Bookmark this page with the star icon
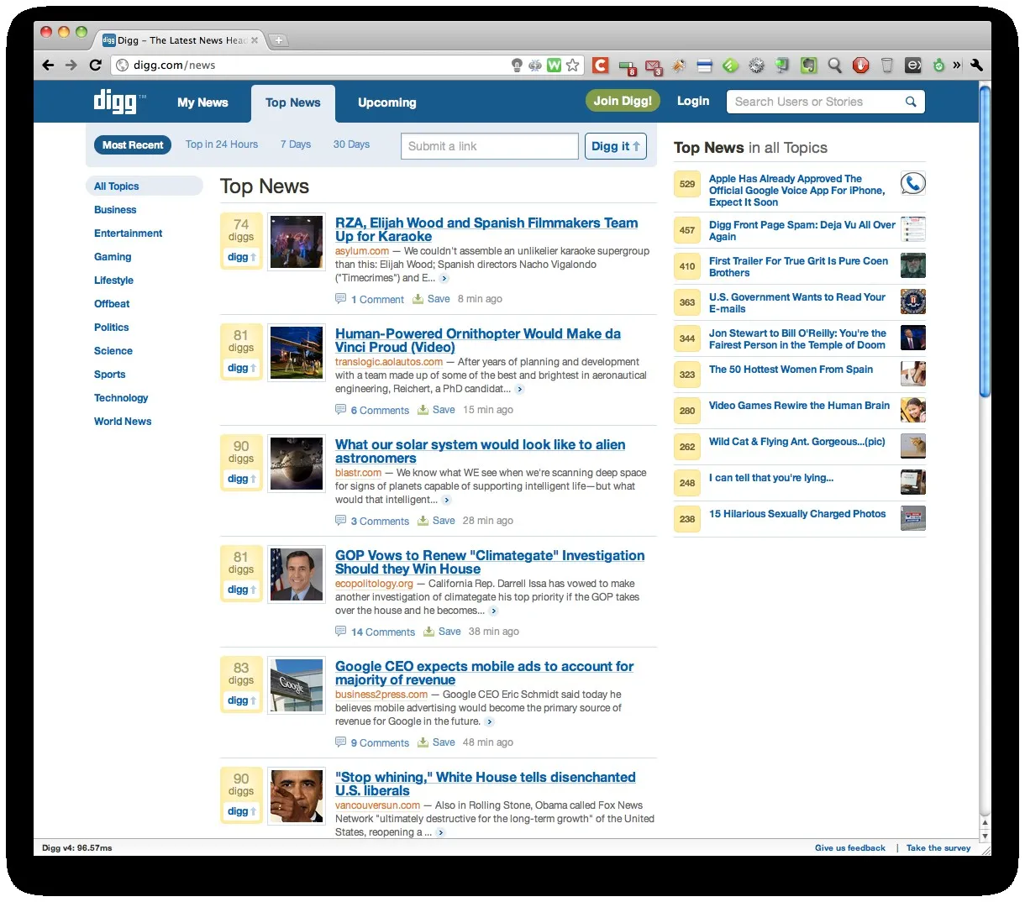1025x902 pixels. pos(573,65)
